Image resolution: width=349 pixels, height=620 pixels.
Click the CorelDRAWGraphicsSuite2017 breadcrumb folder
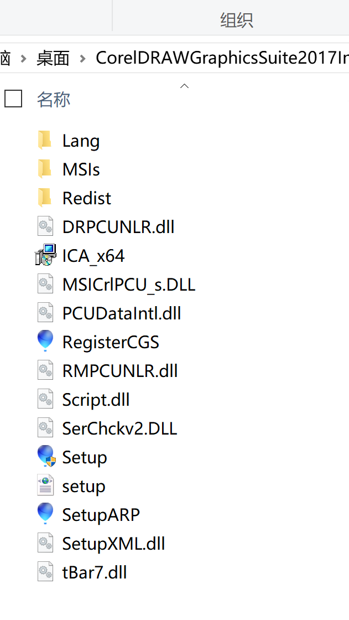tap(222, 58)
